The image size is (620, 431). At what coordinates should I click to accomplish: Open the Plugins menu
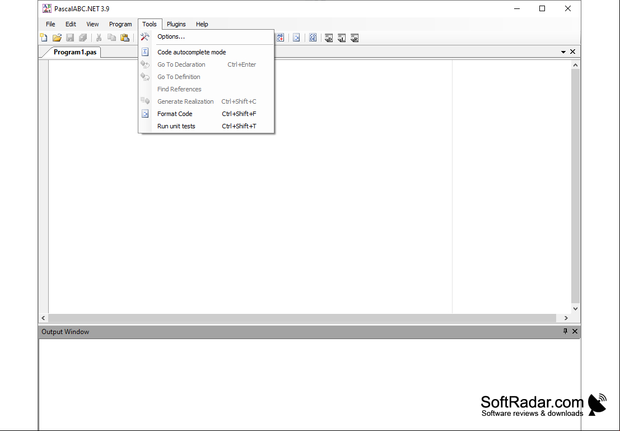click(176, 24)
